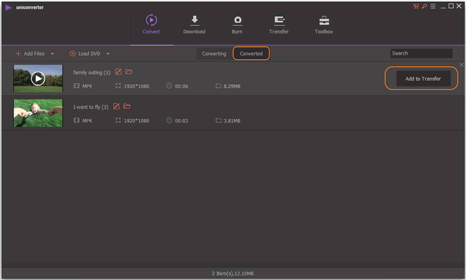Click Add Files button

coord(30,54)
